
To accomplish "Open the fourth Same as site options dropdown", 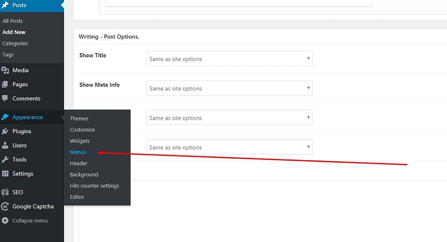I will point(229,147).
